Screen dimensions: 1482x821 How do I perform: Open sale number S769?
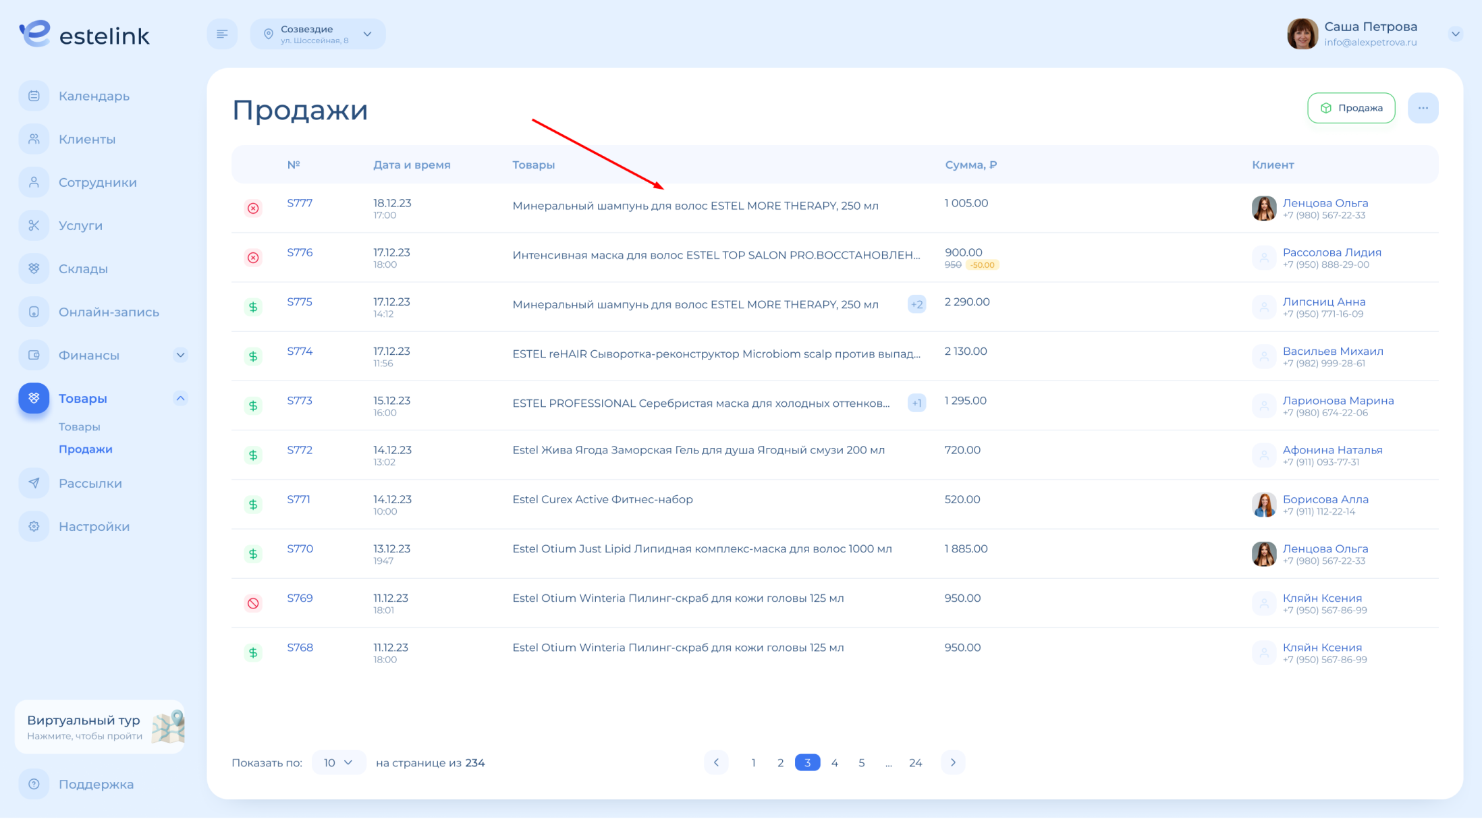coord(300,598)
